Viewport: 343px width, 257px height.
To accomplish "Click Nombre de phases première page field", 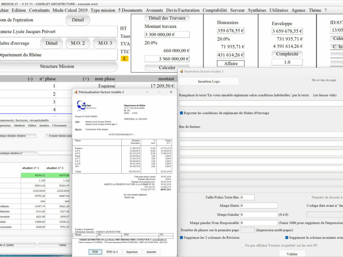I will [x=247, y=230].
